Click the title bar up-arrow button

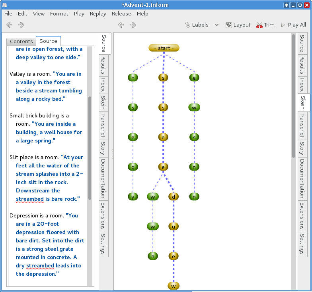[287, 5]
